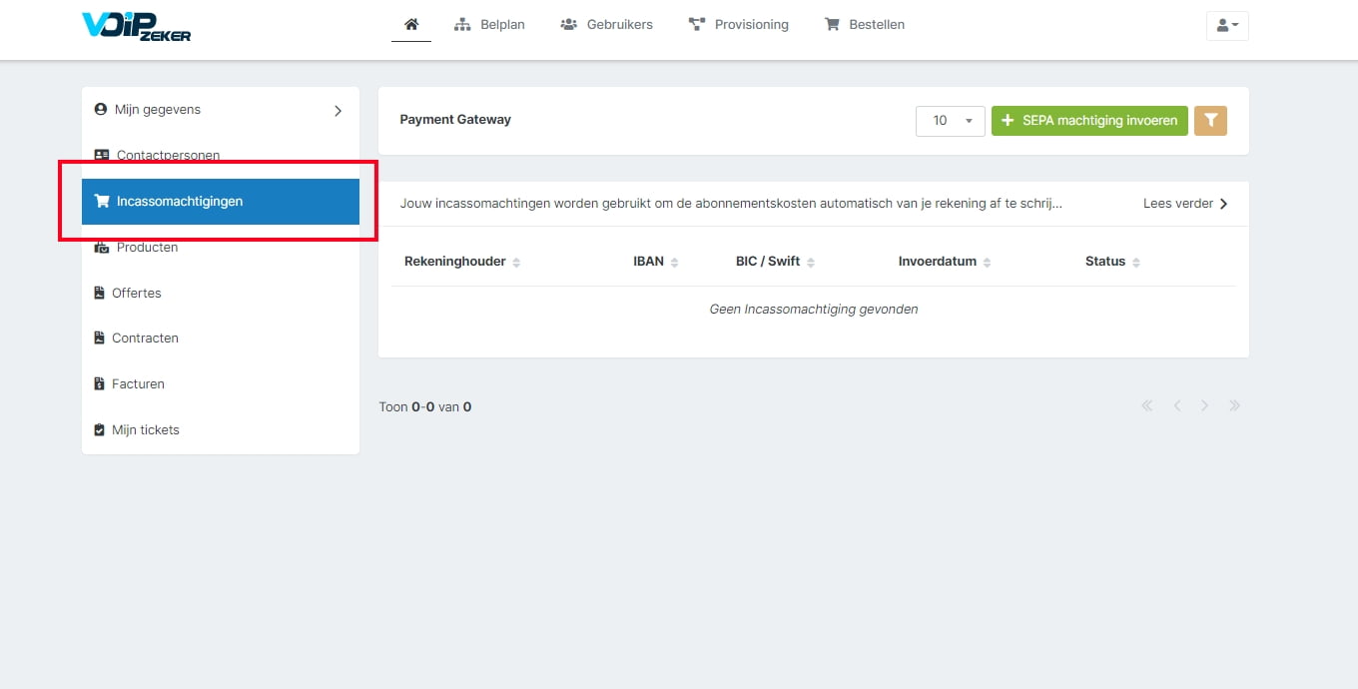Click the Gebruikers people icon
Image resolution: width=1358 pixels, height=689 pixels.
pos(569,24)
